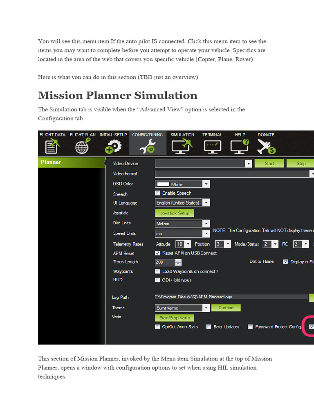Click the video Stop button
This screenshot has width=314, height=419.
(301, 163)
